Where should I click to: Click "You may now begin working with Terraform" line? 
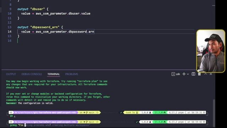57,81
